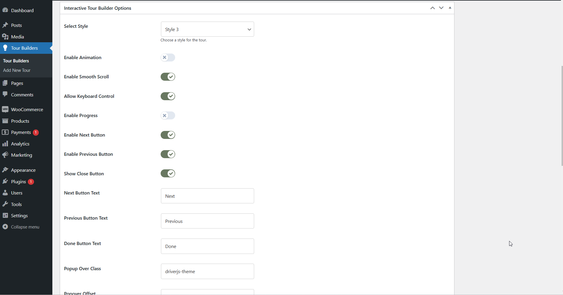Click the WooCommerce sidebar icon

pos(6,109)
